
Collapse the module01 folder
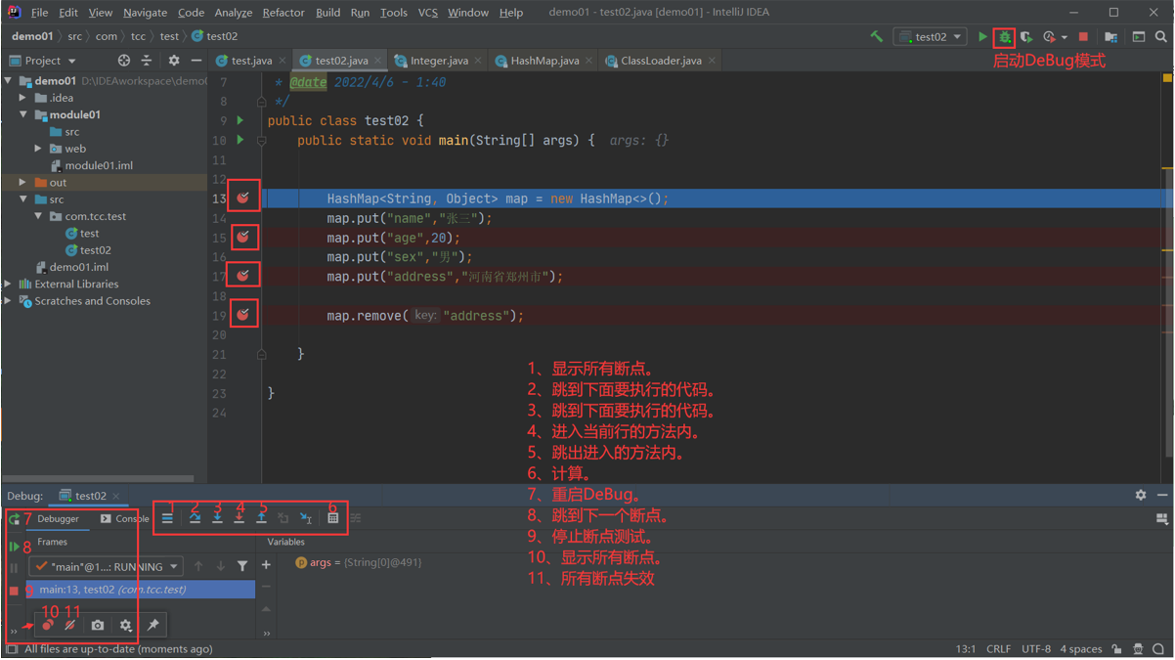(x=23, y=114)
